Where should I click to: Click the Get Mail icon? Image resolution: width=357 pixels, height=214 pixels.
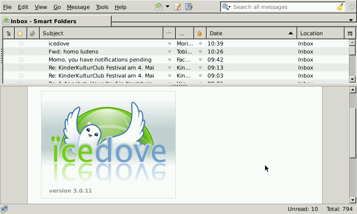coord(159,7)
